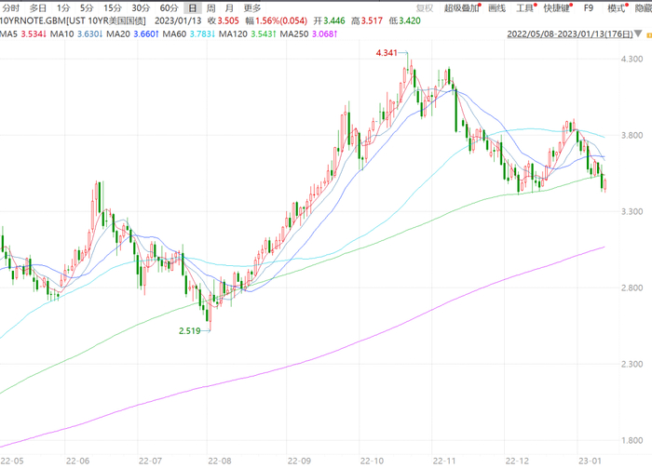Click the 22-12 date axis label
Image resolution: width=652 pixels, height=468 pixels.
tap(517, 461)
